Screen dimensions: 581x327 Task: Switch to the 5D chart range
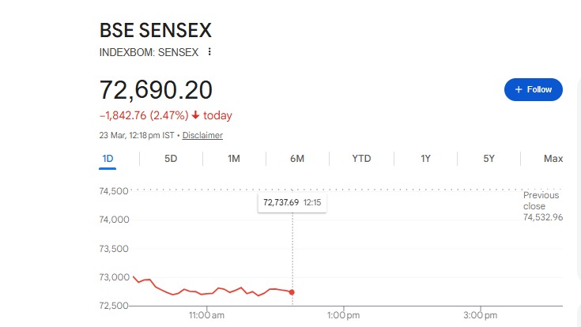(x=171, y=159)
